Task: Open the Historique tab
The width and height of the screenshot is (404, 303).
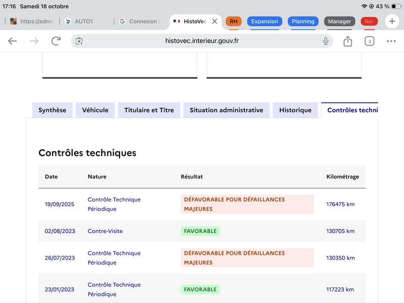Action: tap(295, 110)
